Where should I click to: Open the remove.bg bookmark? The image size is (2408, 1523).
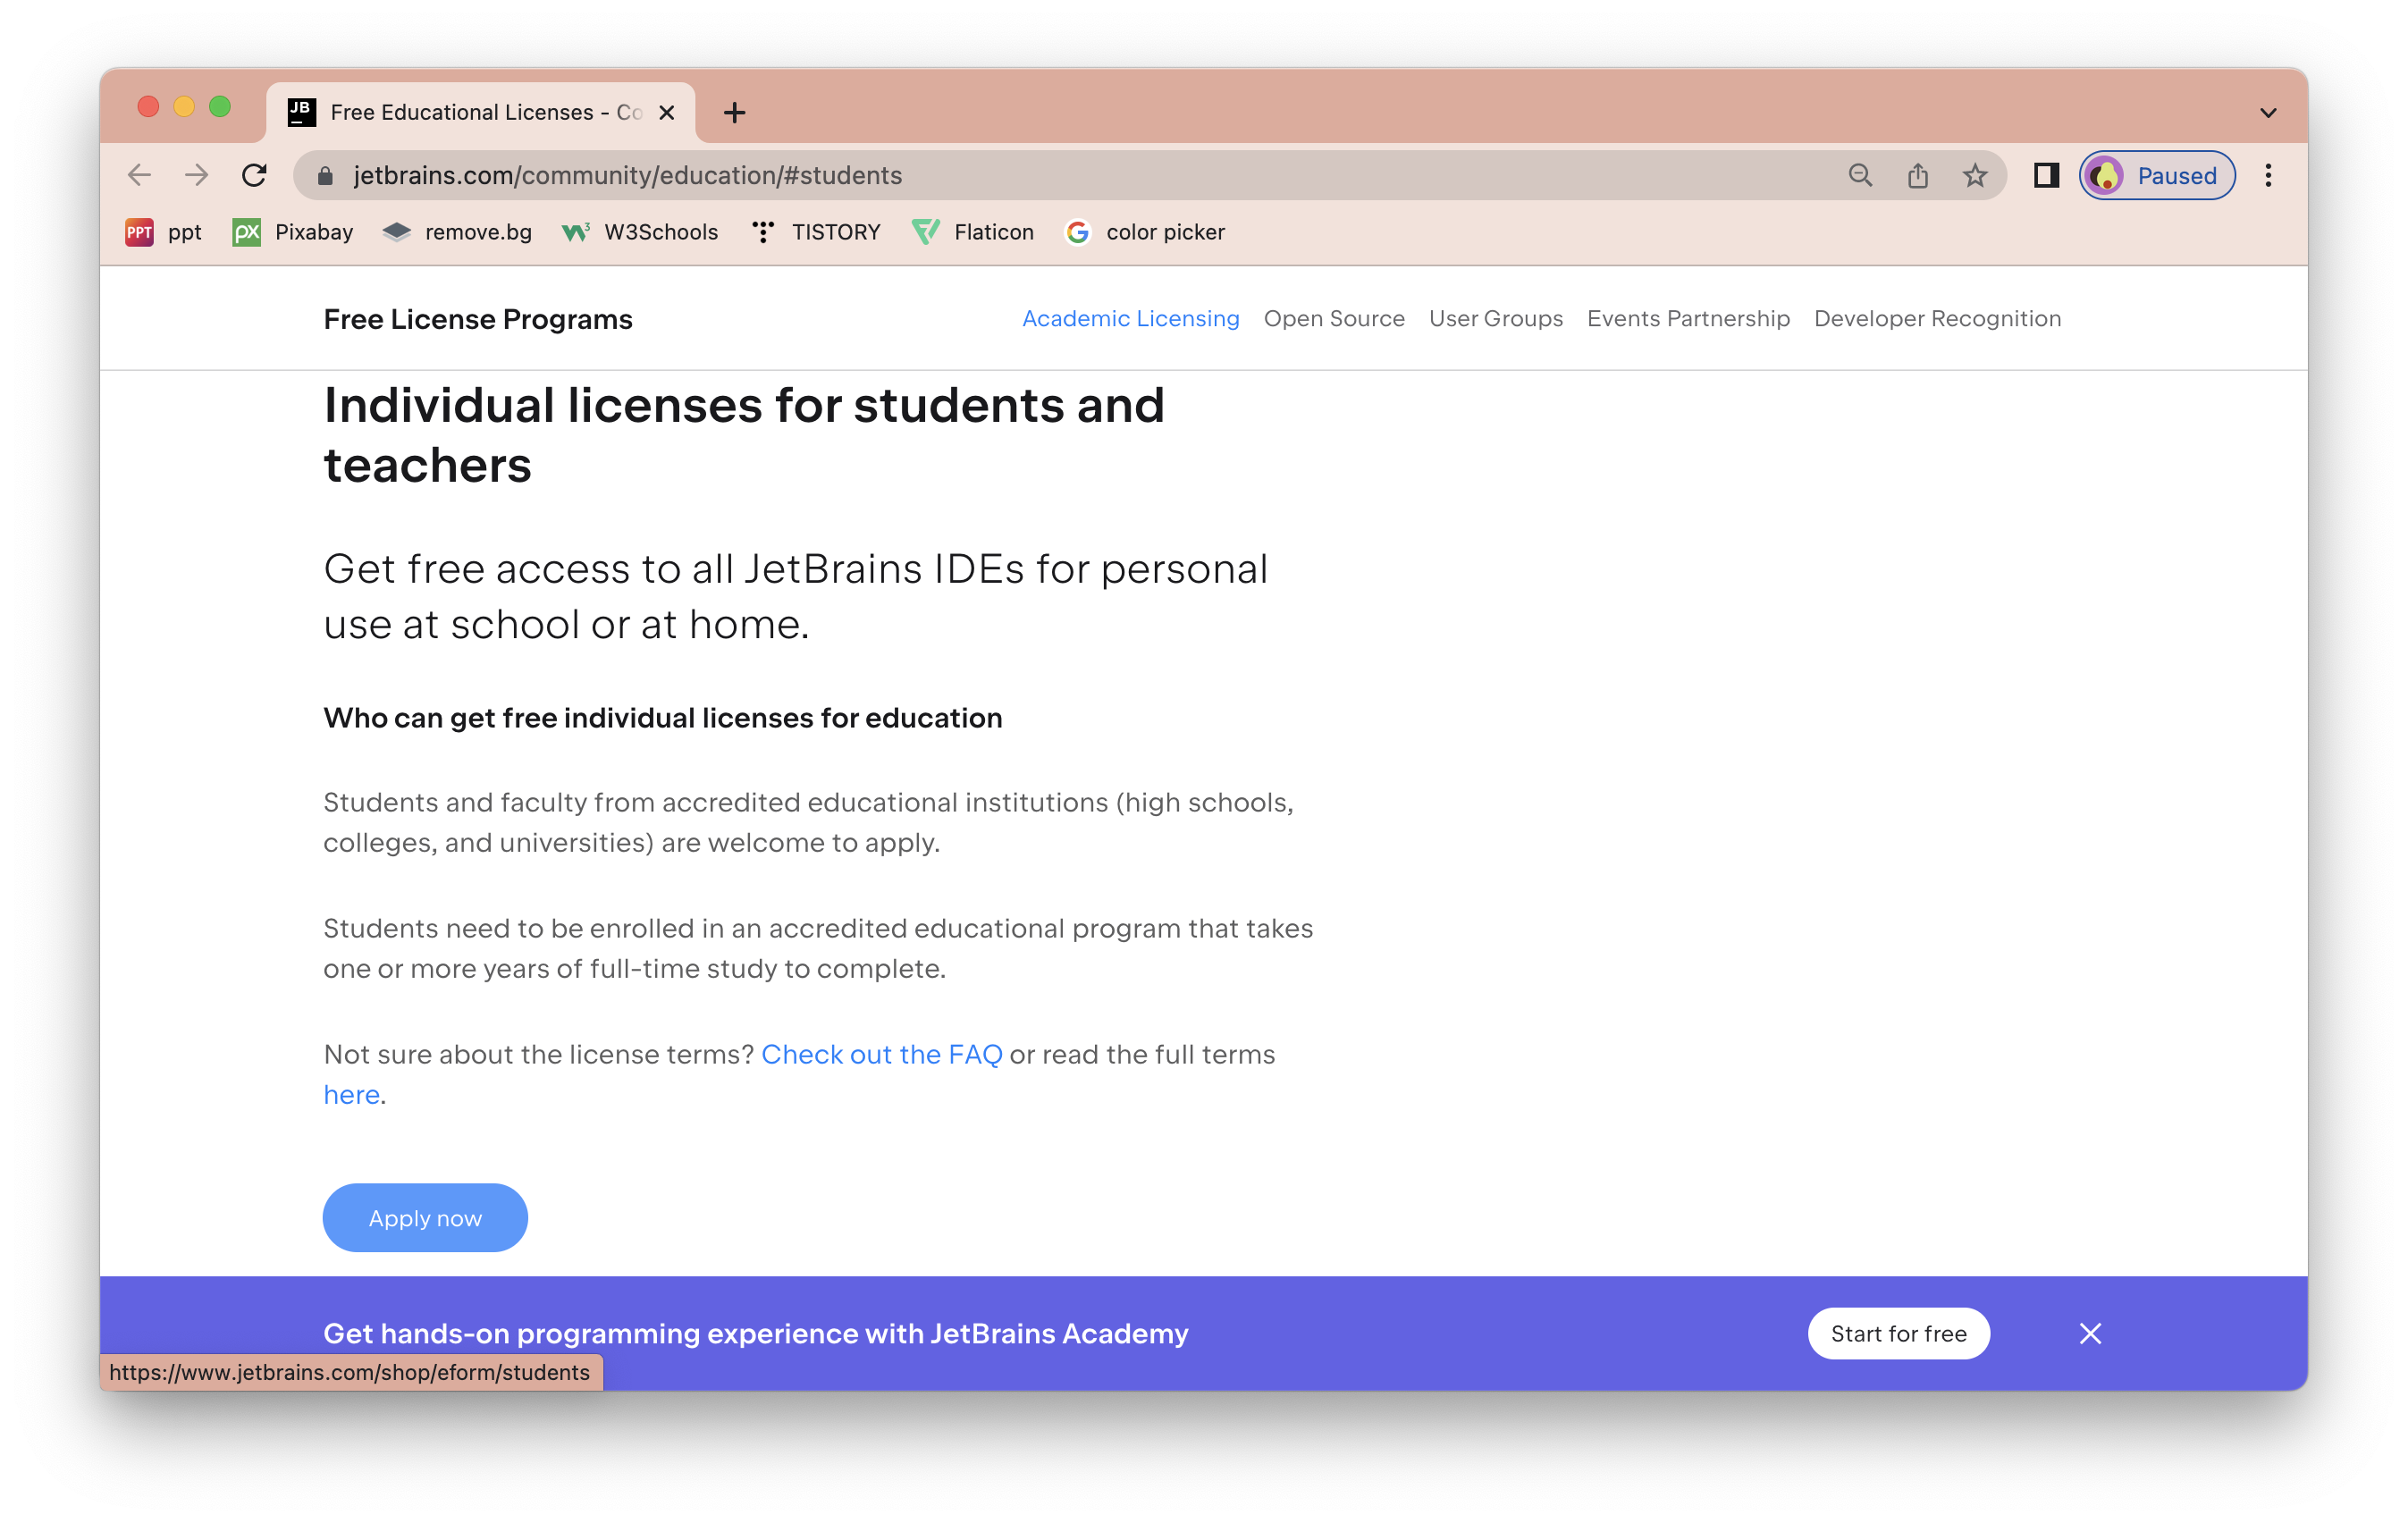[457, 232]
